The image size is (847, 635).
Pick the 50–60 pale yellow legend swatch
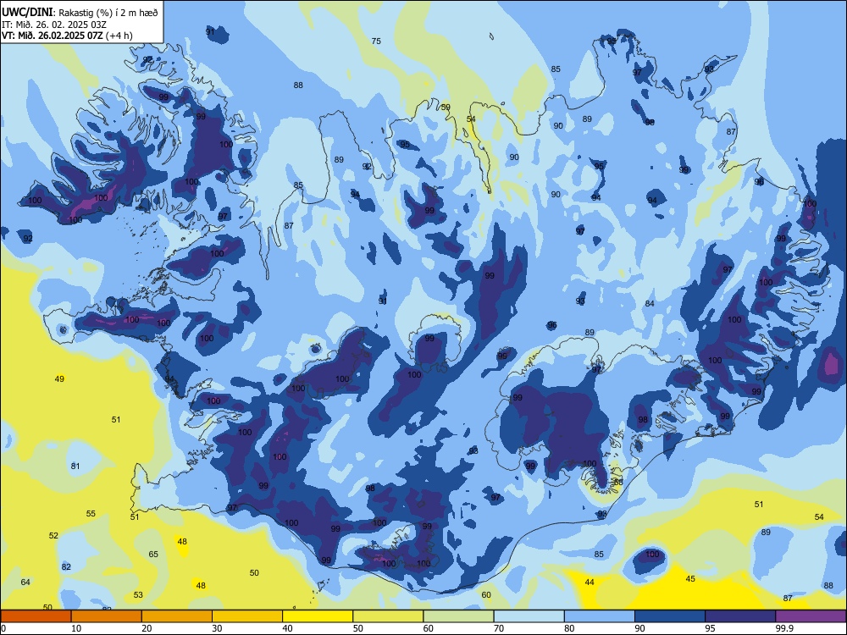(x=388, y=616)
